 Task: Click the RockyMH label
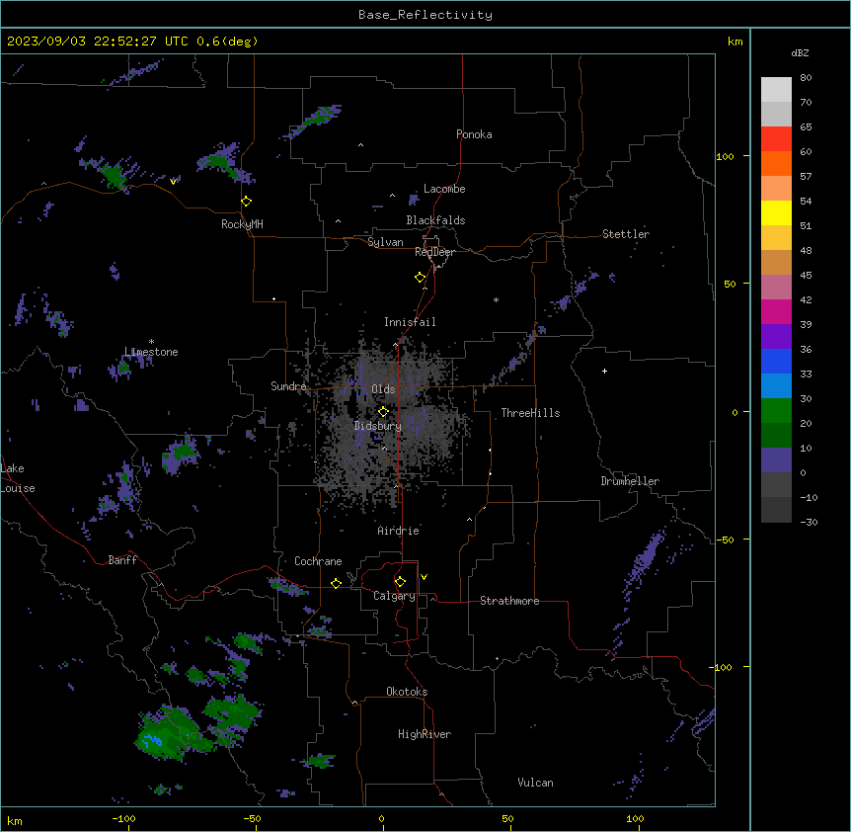point(242,224)
